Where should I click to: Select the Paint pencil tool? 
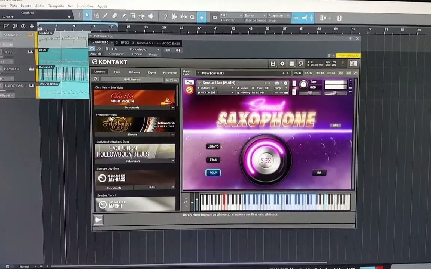[124, 16]
